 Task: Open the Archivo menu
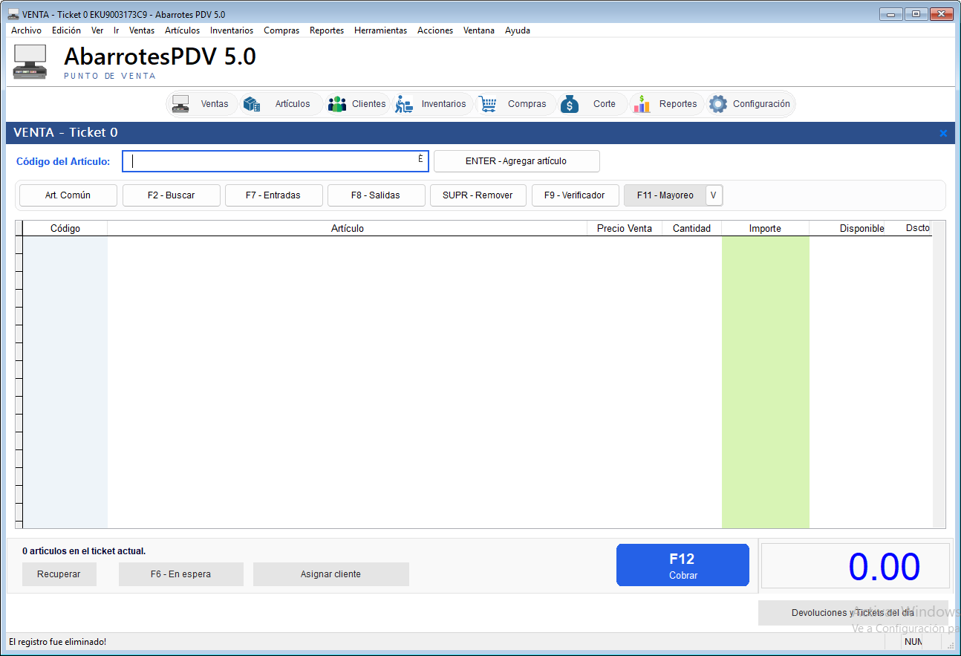coord(26,30)
